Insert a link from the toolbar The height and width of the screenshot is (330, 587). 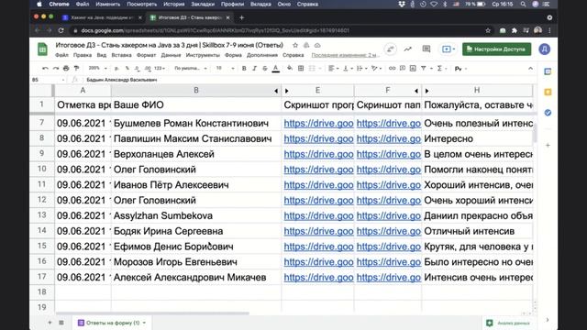coord(392,69)
